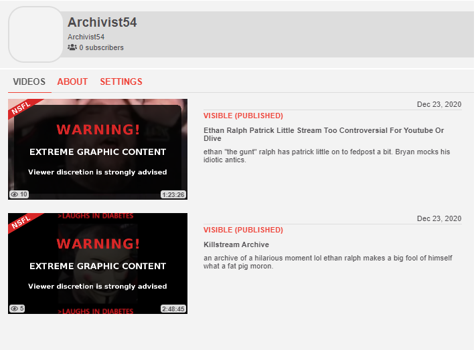Click the subscribers group icon
This screenshot has height=350, width=476.
72,47
